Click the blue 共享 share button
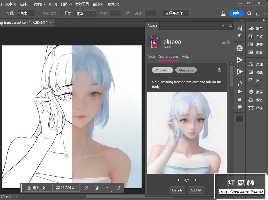This screenshot has height=200, width=268. pyautogui.click(x=236, y=13)
